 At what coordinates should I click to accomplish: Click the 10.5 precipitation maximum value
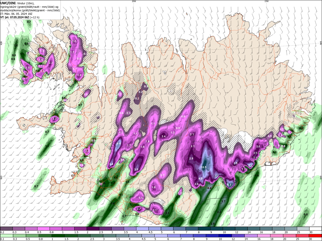(204, 167)
